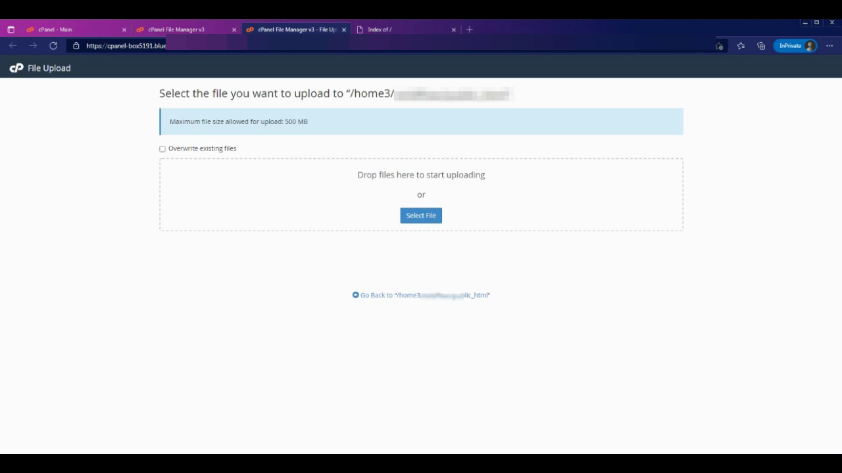This screenshot has height=473, width=842.
Task: Close the Index of / tab
Action: coord(453,30)
